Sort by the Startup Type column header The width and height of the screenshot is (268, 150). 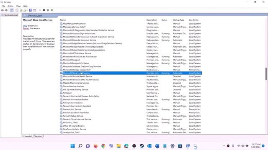(178, 20)
